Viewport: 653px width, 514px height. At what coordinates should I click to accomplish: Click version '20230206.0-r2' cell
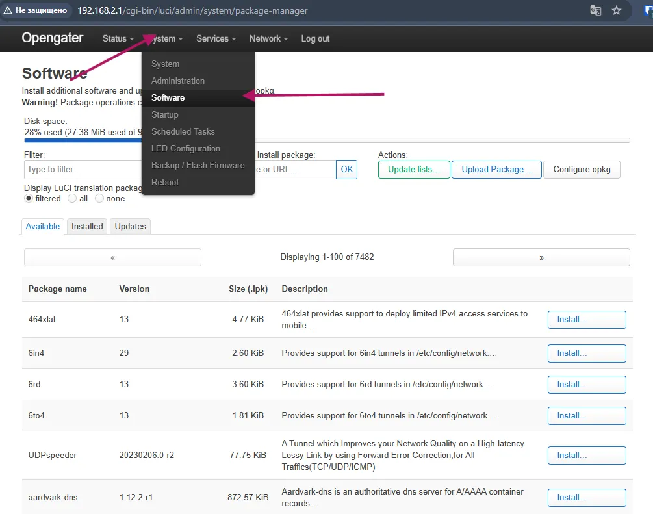point(147,455)
